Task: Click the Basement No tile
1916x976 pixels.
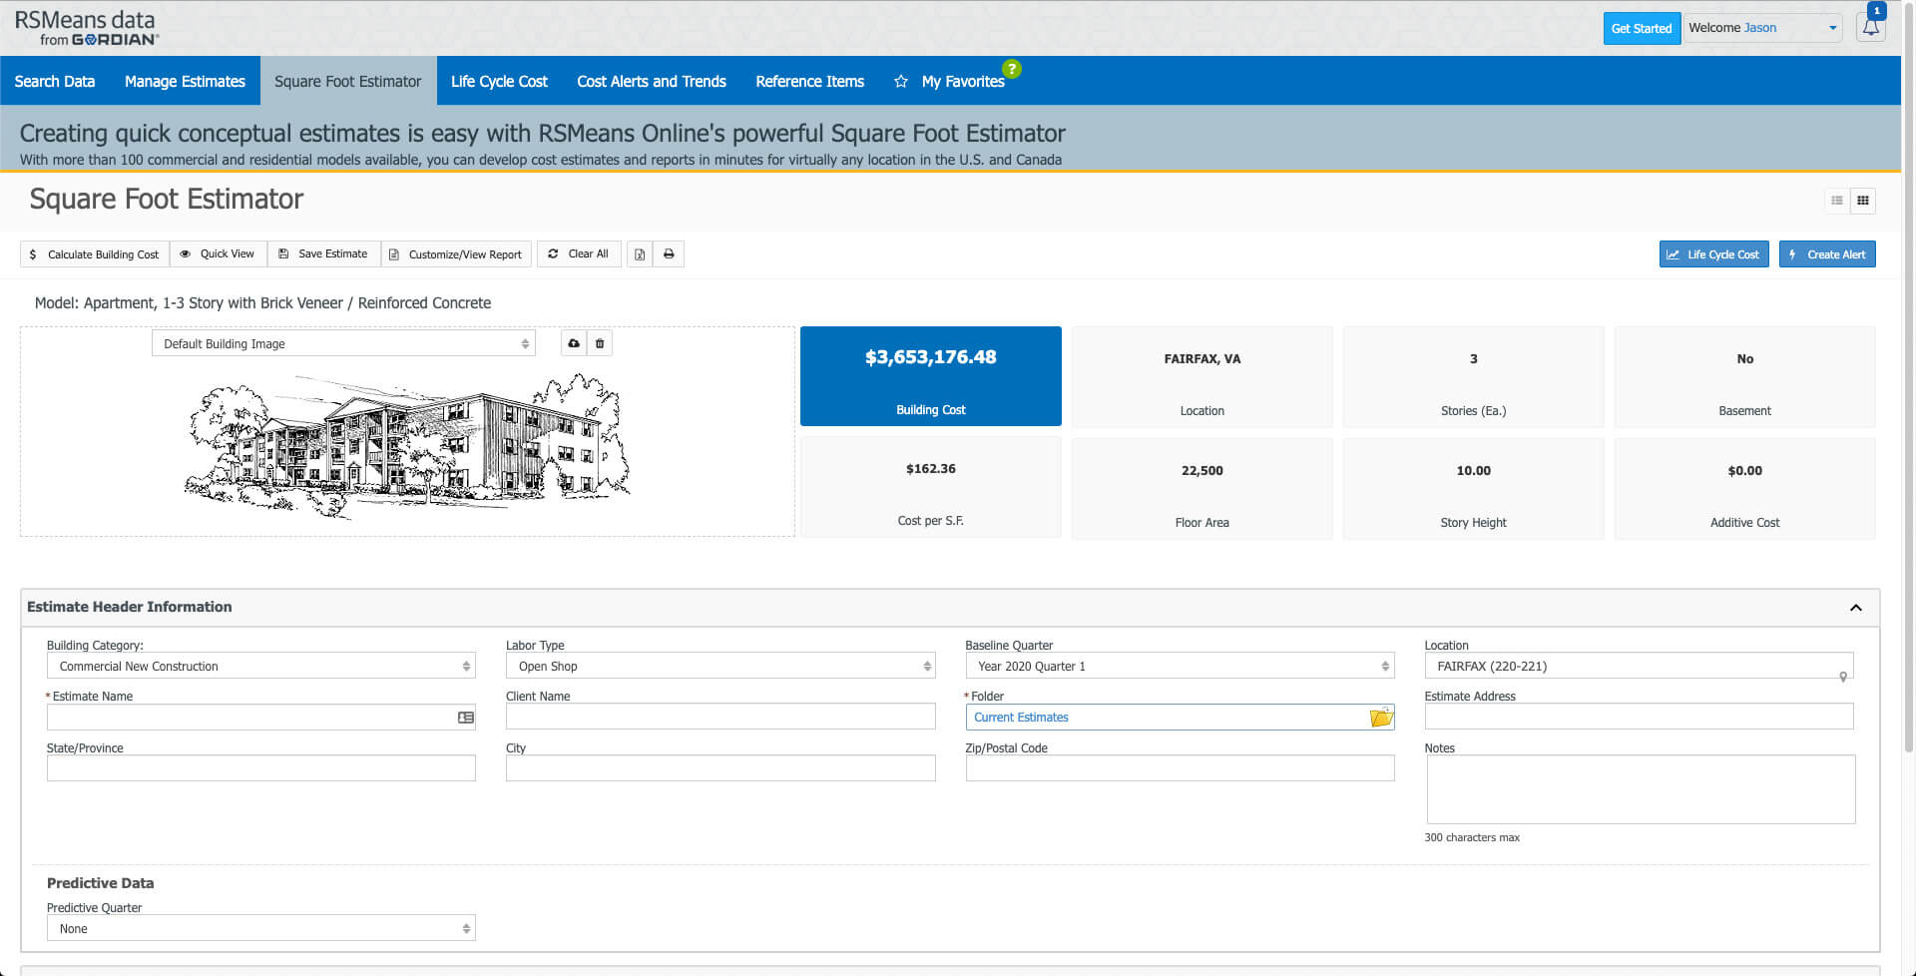Action: 1745,377
